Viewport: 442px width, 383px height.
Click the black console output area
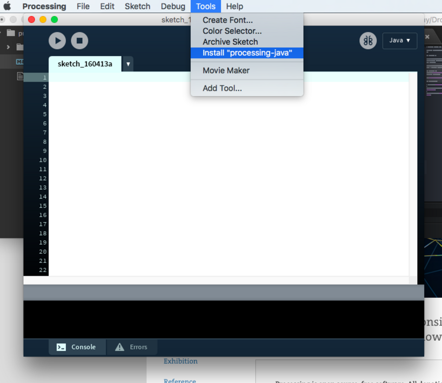[x=224, y=319]
